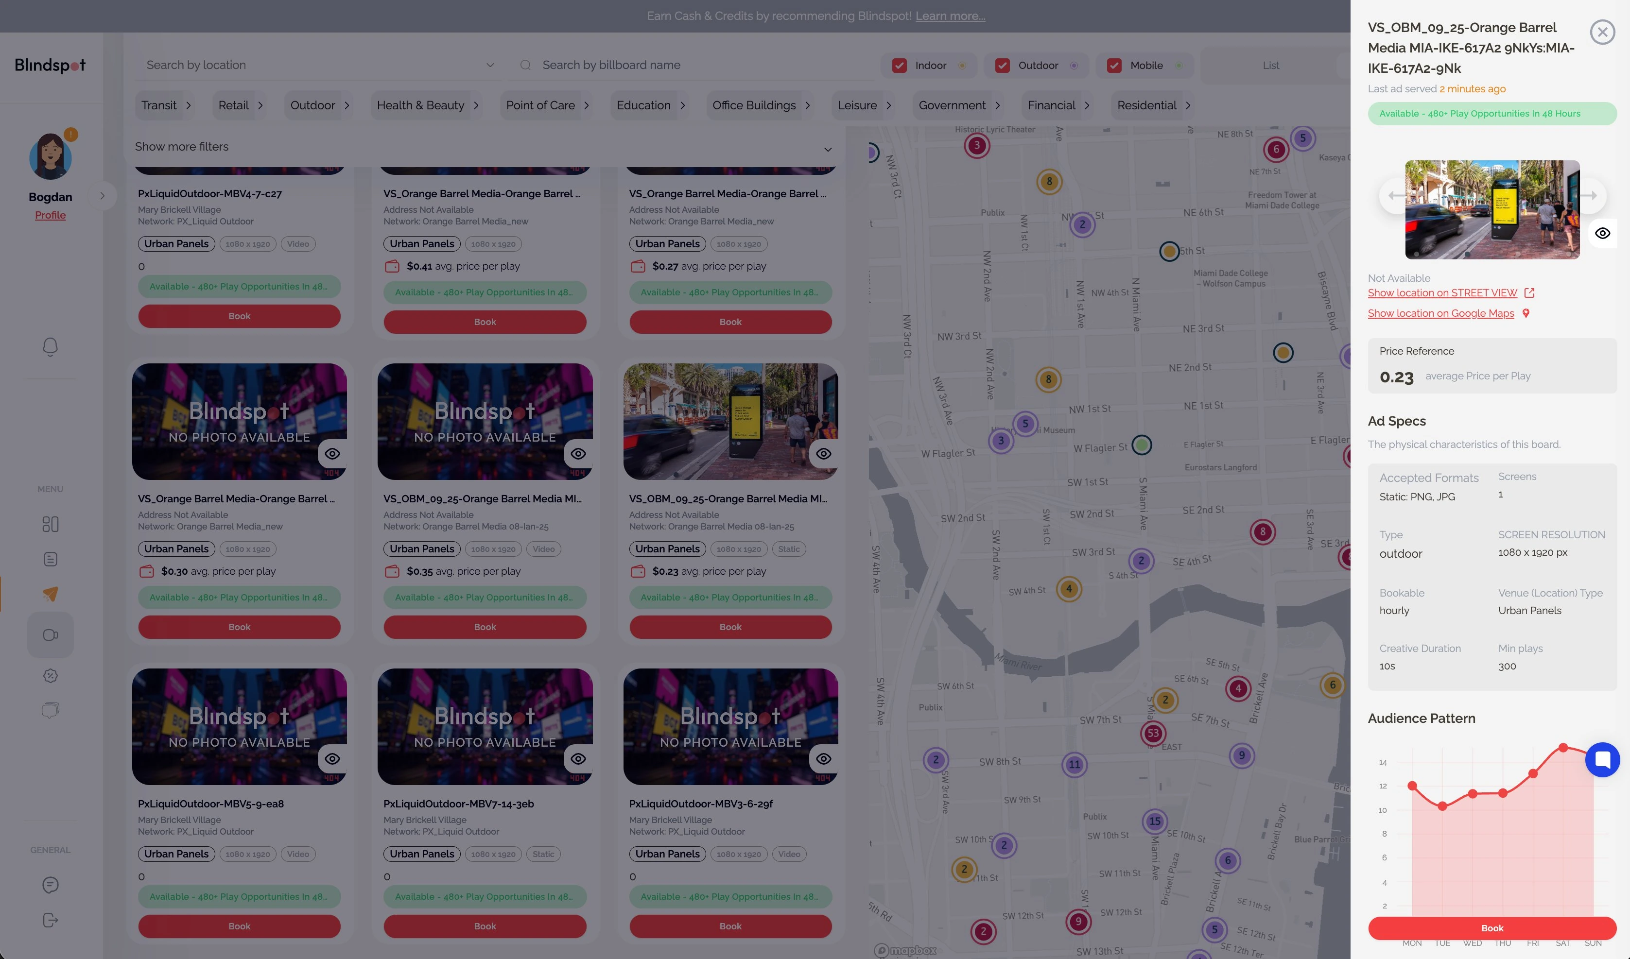1630x959 pixels.
Task: Click the eye icon on details panel photo
Action: click(x=1602, y=234)
